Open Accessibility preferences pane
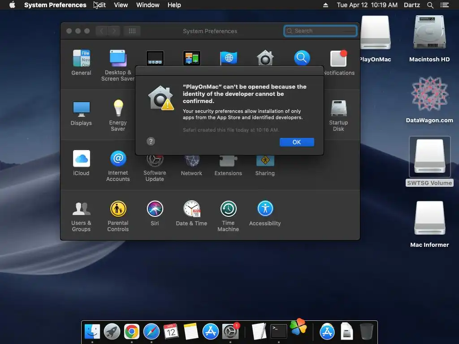 click(x=265, y=213)
